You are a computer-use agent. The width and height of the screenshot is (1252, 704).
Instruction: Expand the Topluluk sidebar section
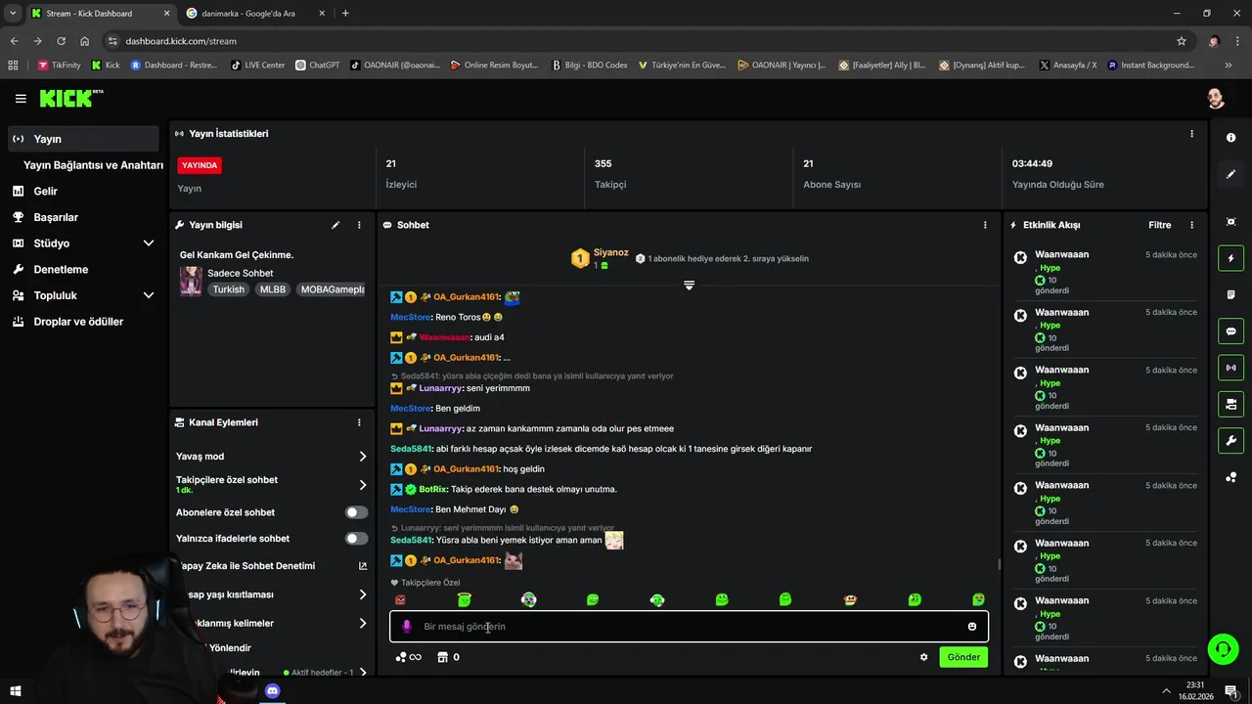(149, 295)
